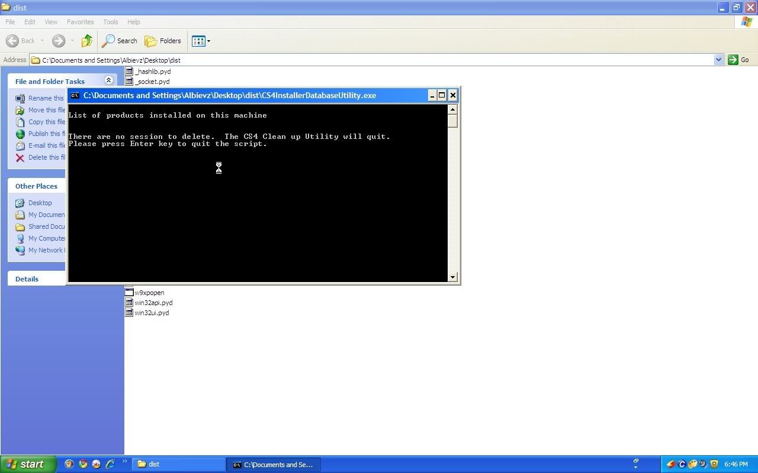Click the Back navigation button

(21, 41)
